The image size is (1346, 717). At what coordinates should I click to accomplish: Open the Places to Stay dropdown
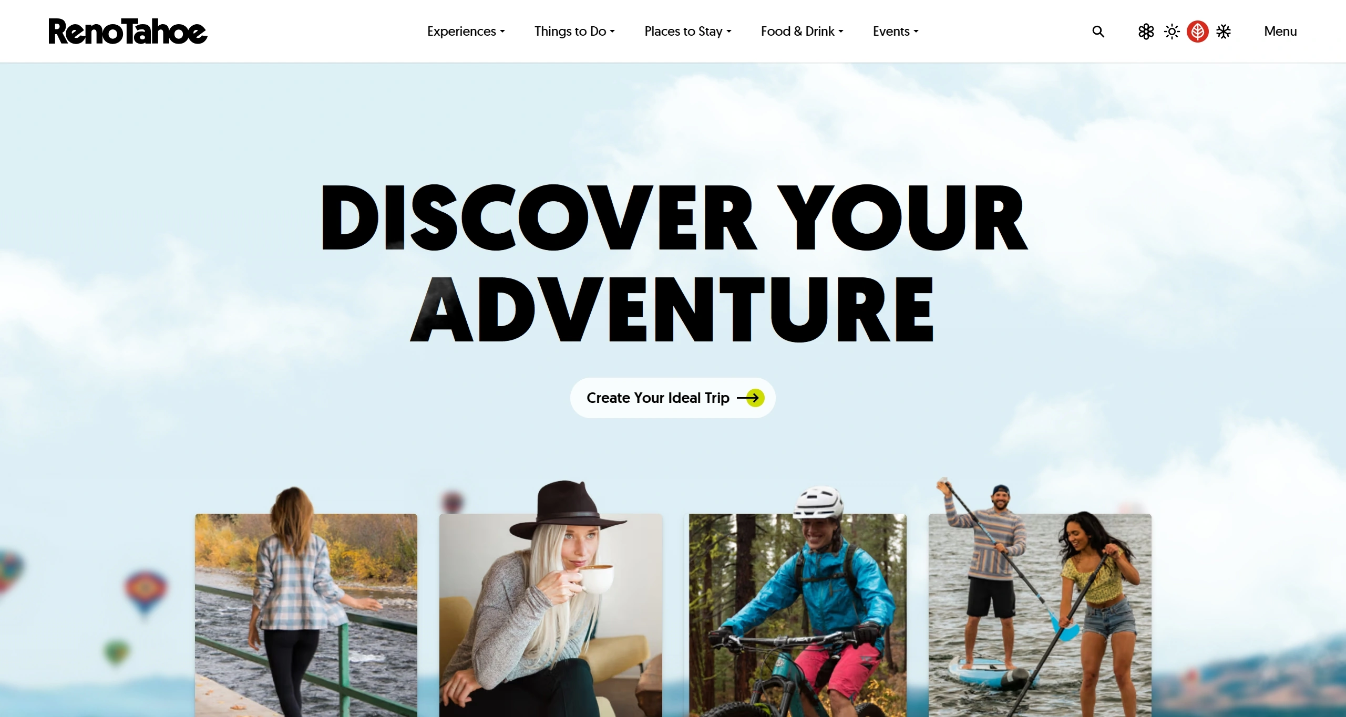tap(687, 32)
